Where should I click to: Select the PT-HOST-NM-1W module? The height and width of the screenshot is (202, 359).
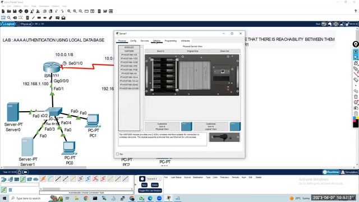click(x=129, y=74)
